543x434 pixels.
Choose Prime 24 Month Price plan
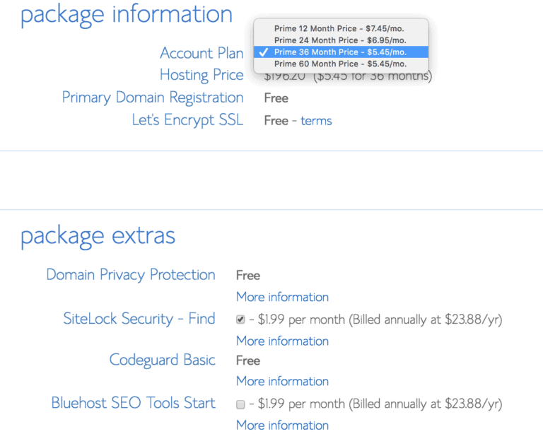(341, 40)
